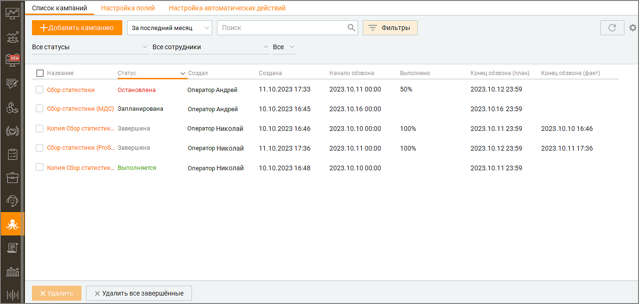639x304 pixels.
Task: Switch to 'Настройка полей' tab
Action: tap(128, 8)
